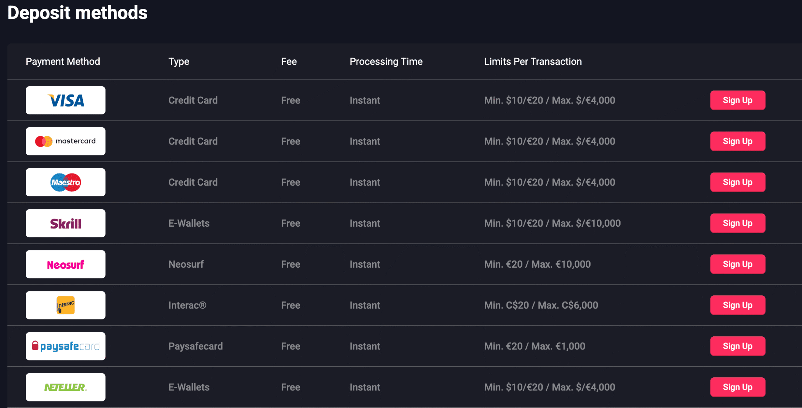Select the Paysafecard type text
This screenshot has height=408, width=802.
pyautogui.click(x=195, y=346)
